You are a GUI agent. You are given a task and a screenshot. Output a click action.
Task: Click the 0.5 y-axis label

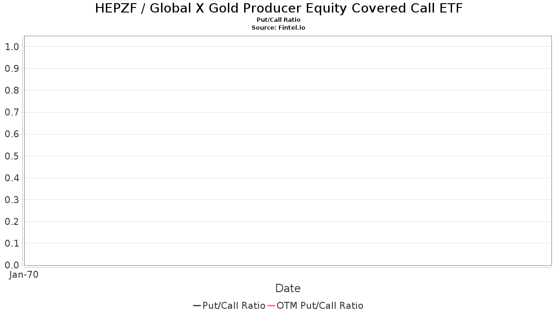12,156
